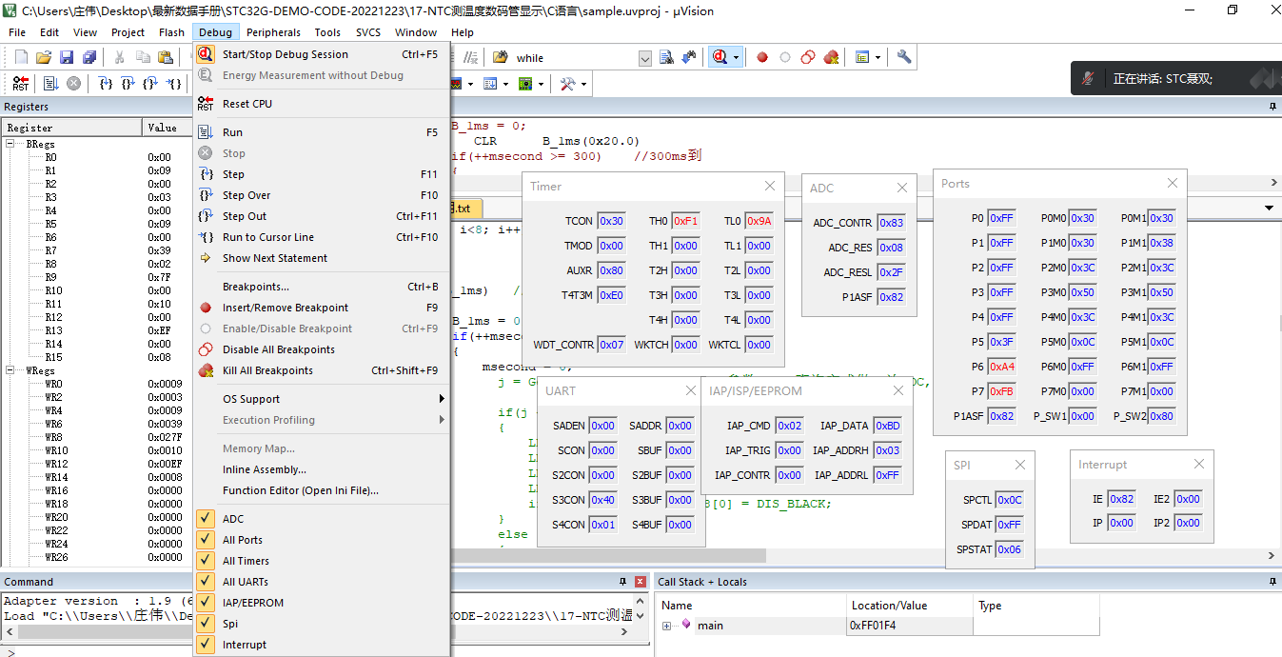Click the Kill All Breakpoints toolbar icon

point(831,57)
